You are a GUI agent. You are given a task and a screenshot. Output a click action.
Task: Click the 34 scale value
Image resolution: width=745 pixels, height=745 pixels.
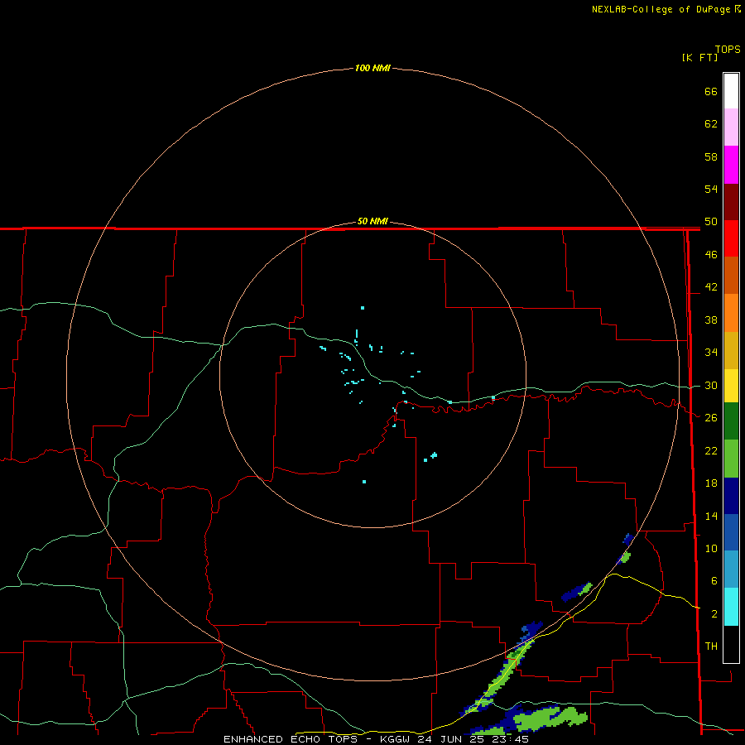711,353
